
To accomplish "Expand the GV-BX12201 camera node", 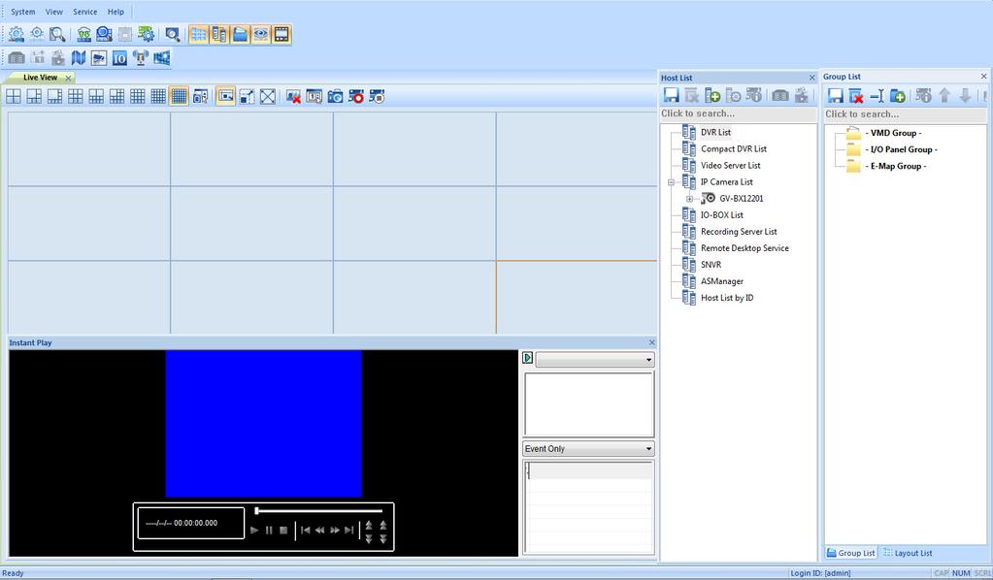I will tap(689, 199).
